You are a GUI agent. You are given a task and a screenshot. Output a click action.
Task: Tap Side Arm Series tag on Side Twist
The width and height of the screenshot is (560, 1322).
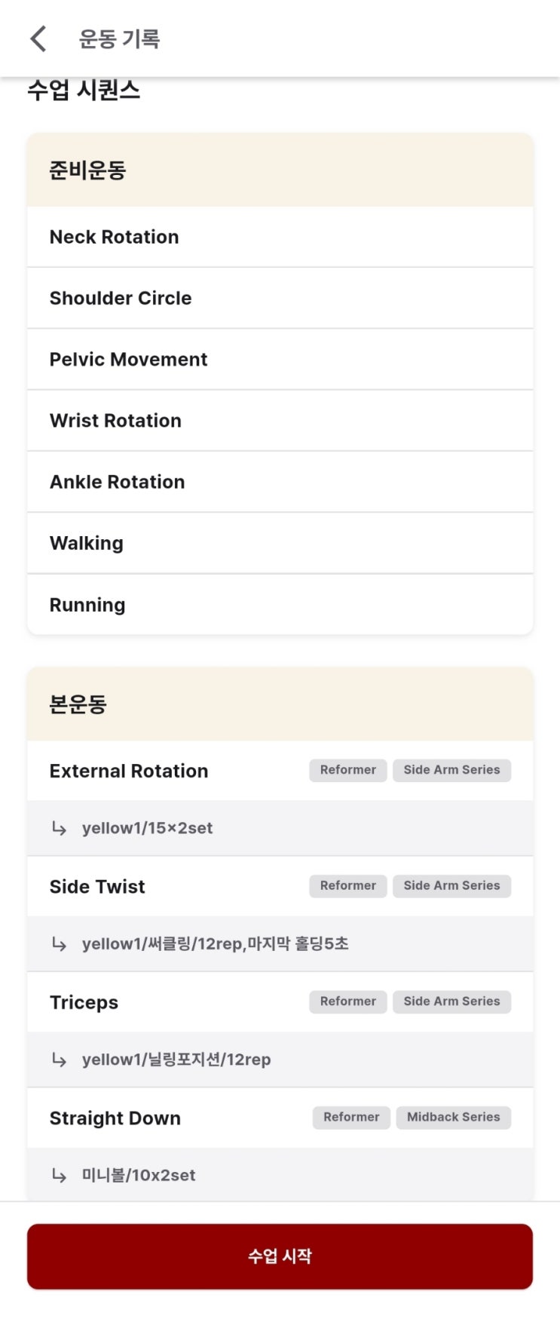tap(451, 885)
